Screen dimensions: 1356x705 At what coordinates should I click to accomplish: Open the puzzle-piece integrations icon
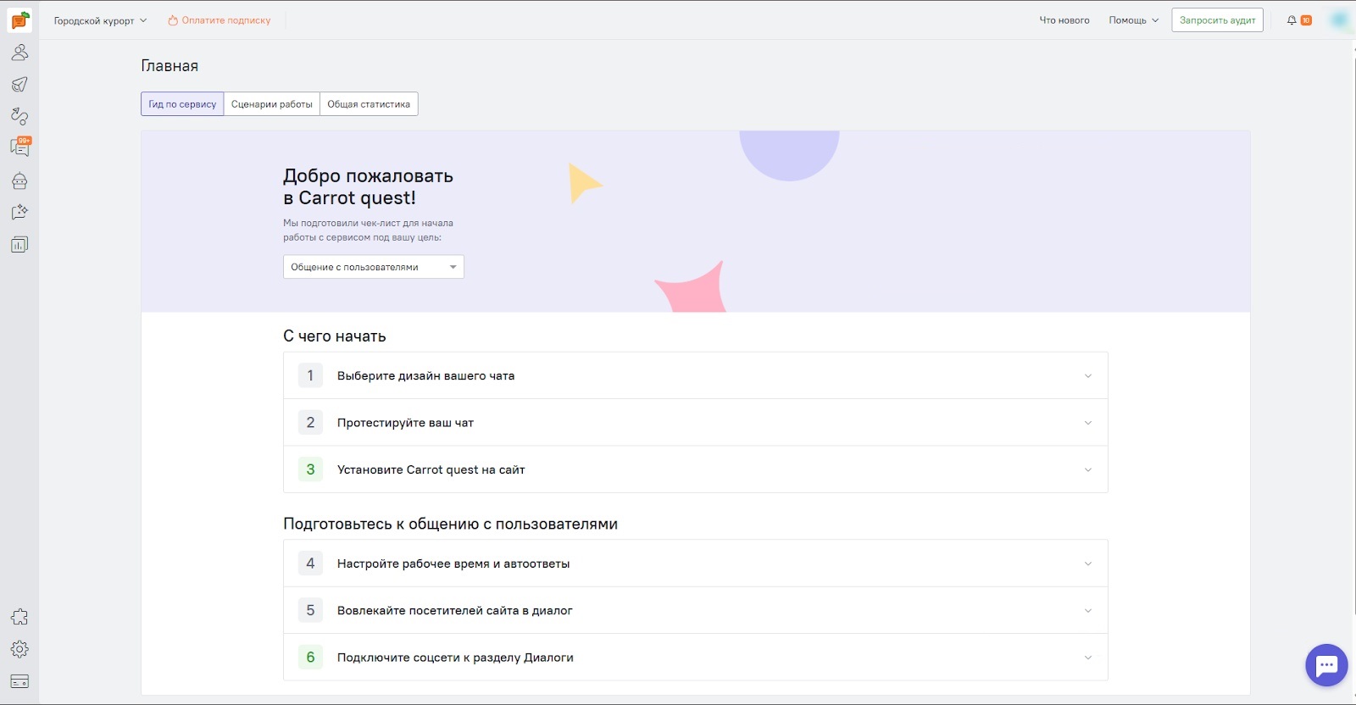click(x=19, y=617)
